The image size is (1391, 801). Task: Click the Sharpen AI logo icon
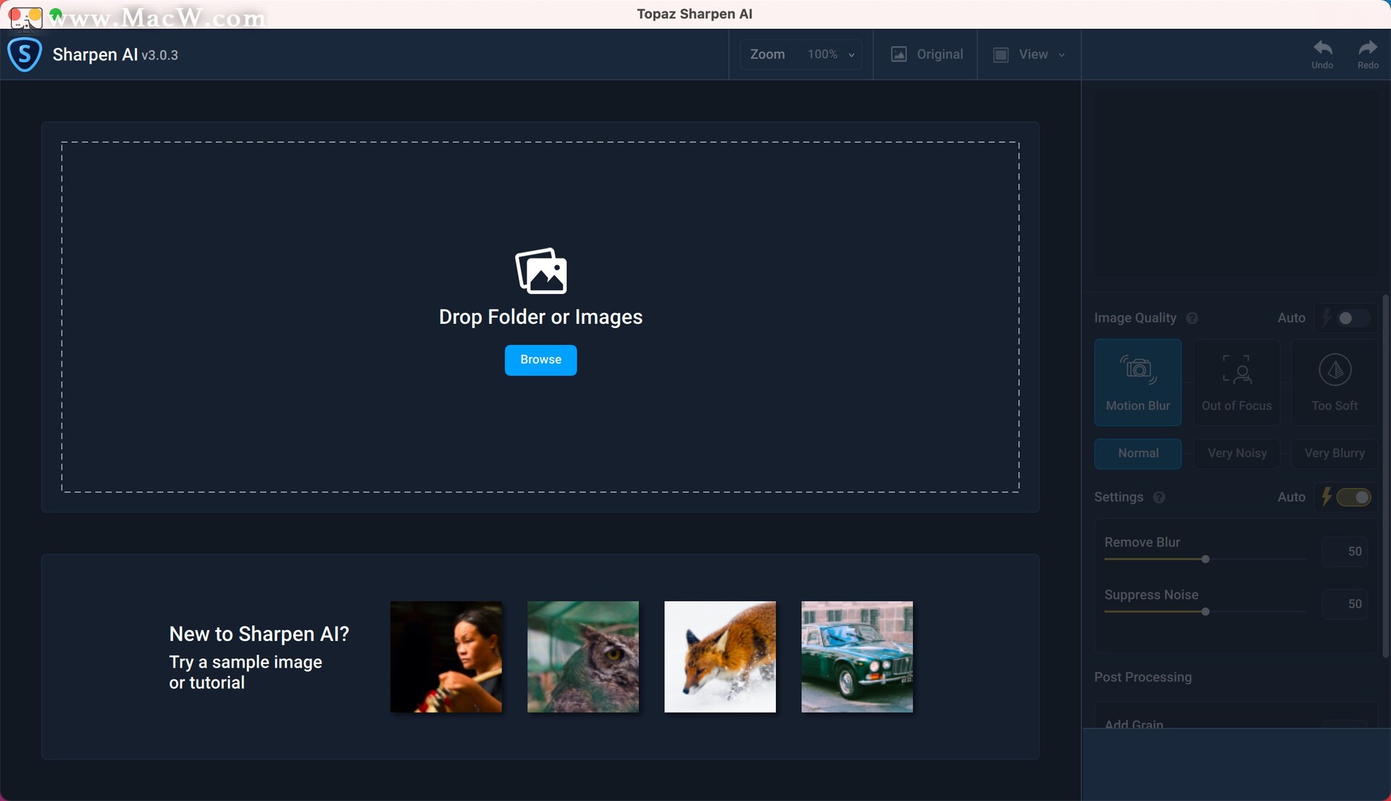pyautogui.click(x=23, y=54)
